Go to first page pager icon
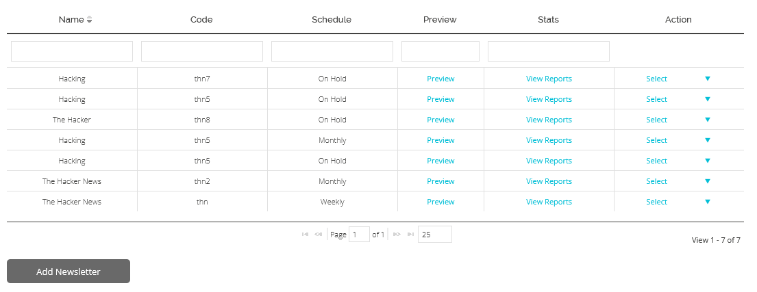The height and width of the screenshot is (292, 757). tap(305, 234)
